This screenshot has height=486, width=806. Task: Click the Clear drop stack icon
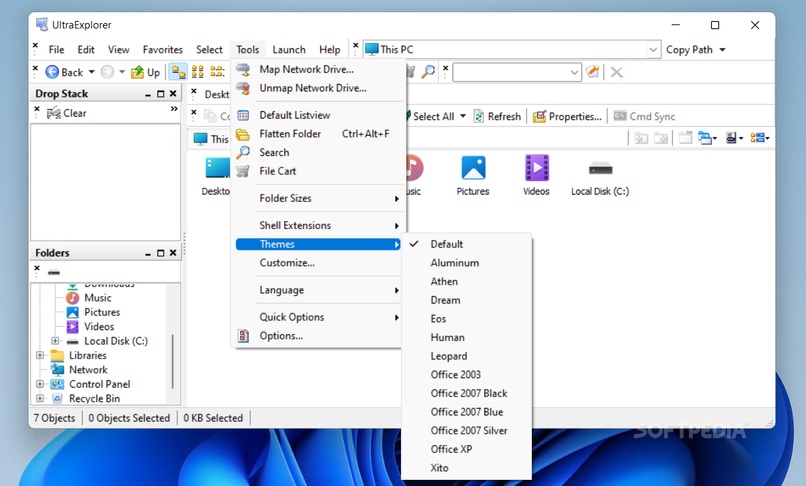point(54,113)
